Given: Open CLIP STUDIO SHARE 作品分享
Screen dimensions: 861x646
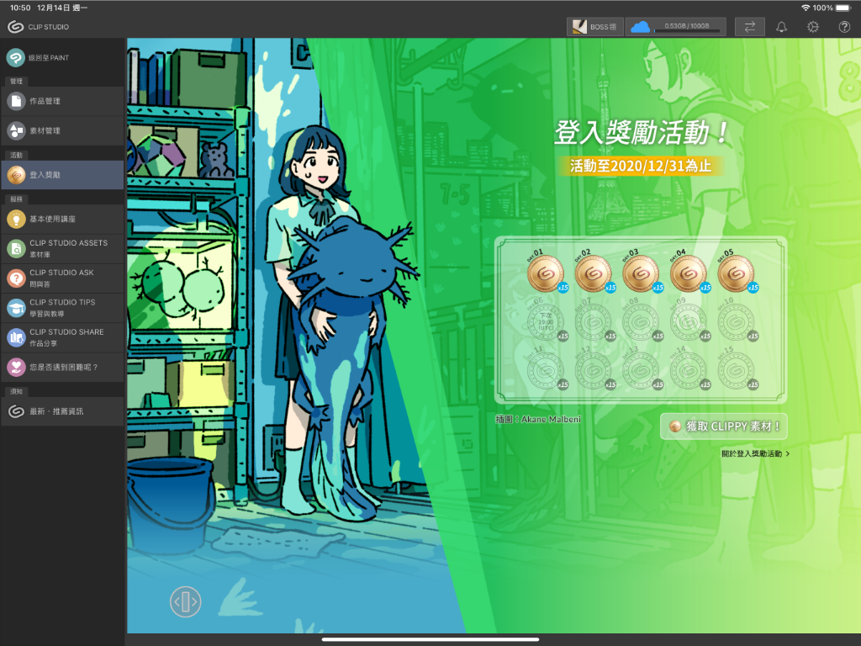Looking at the screenshot, I should (62, 338).
